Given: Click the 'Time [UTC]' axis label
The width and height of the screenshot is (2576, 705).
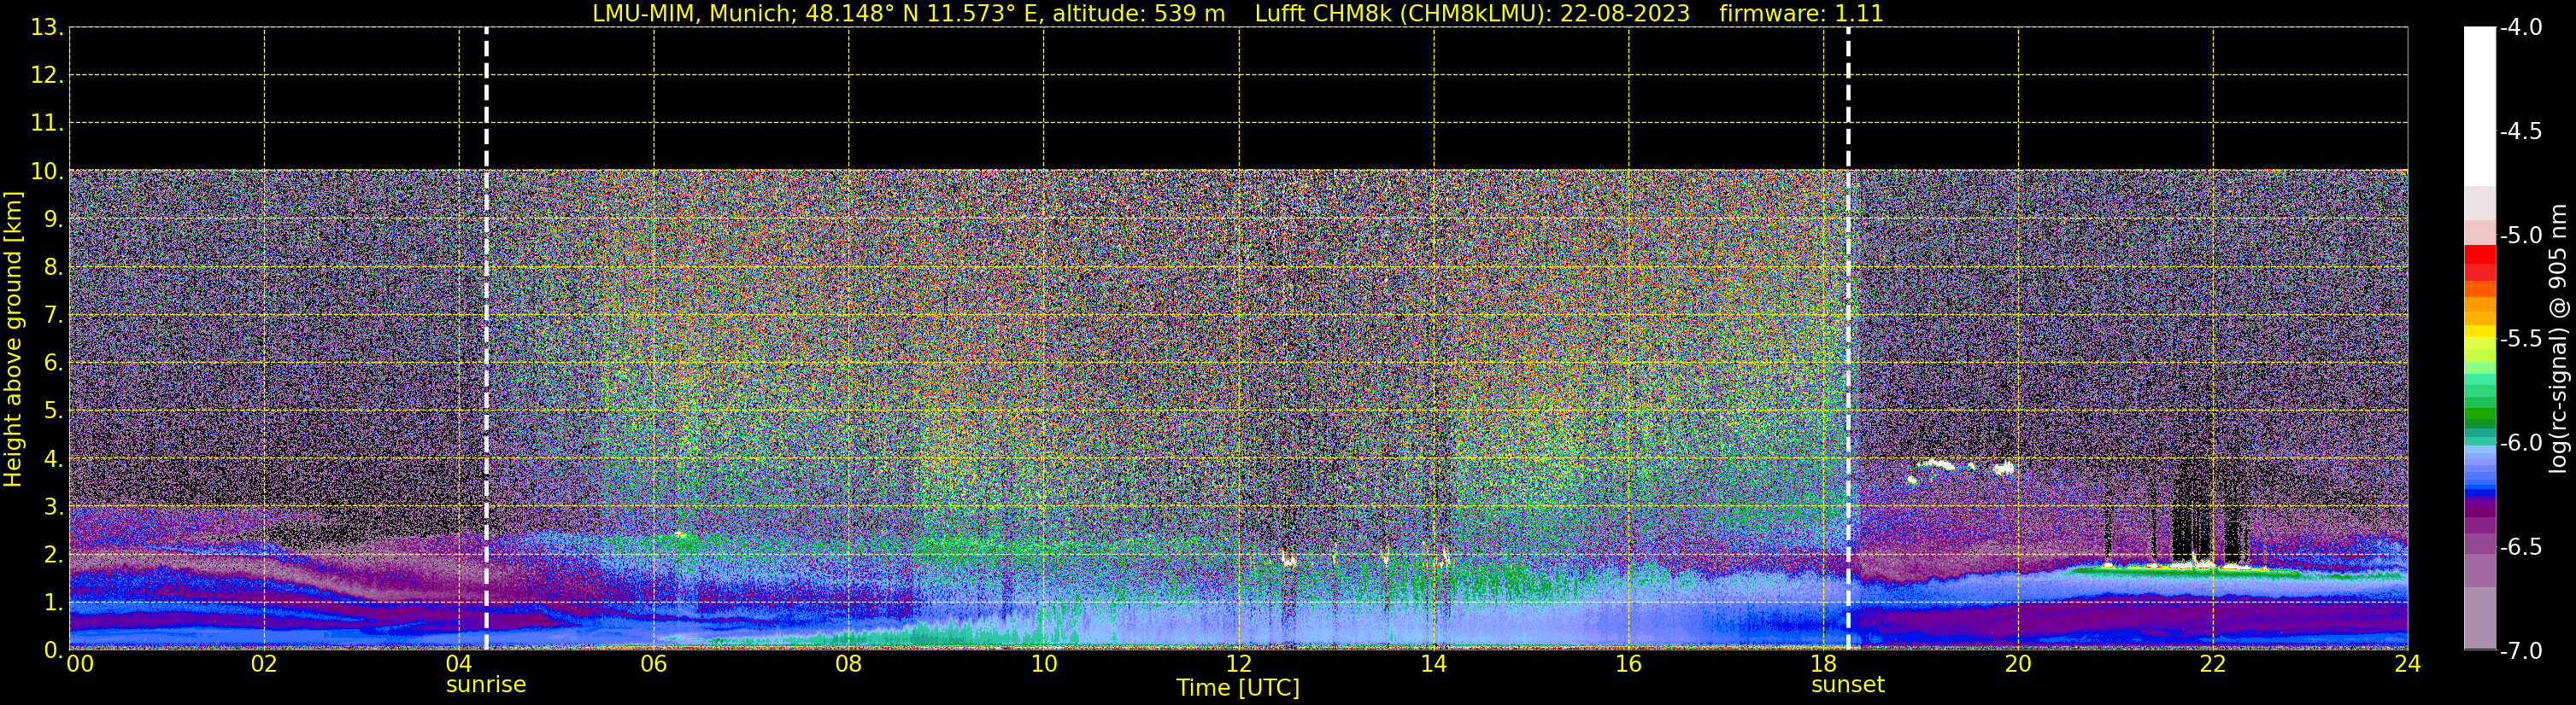Looking at the screenshot, I should point(1238,688).
